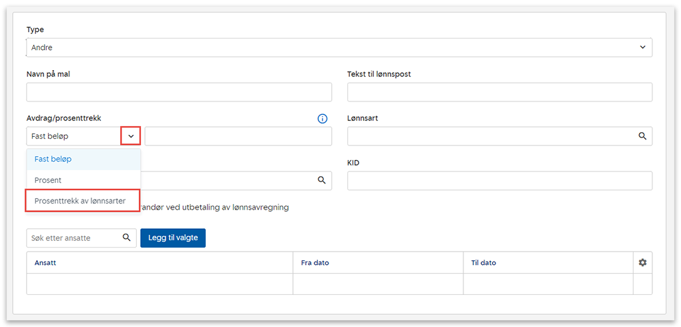Click the Navn på mal text field
The height and width of the screenshot is (327, 681).
point(179,92)
